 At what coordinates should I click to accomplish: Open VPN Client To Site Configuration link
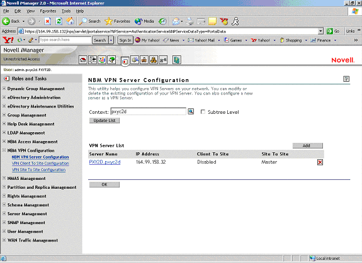click(x=40, y=164)
